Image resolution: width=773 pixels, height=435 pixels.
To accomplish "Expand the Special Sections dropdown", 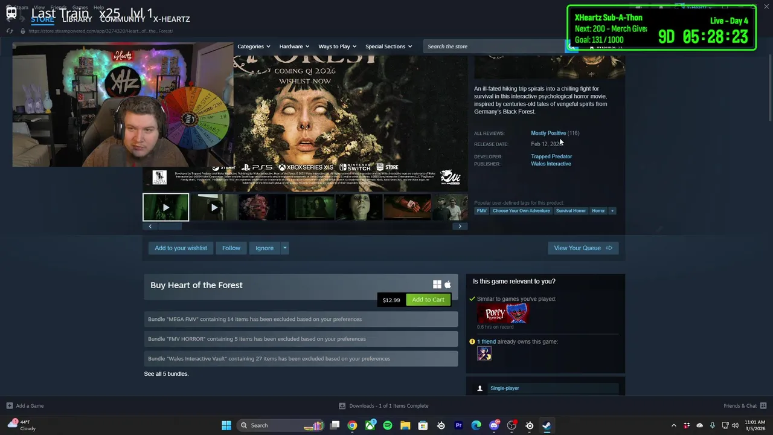I will coord(388,47).
